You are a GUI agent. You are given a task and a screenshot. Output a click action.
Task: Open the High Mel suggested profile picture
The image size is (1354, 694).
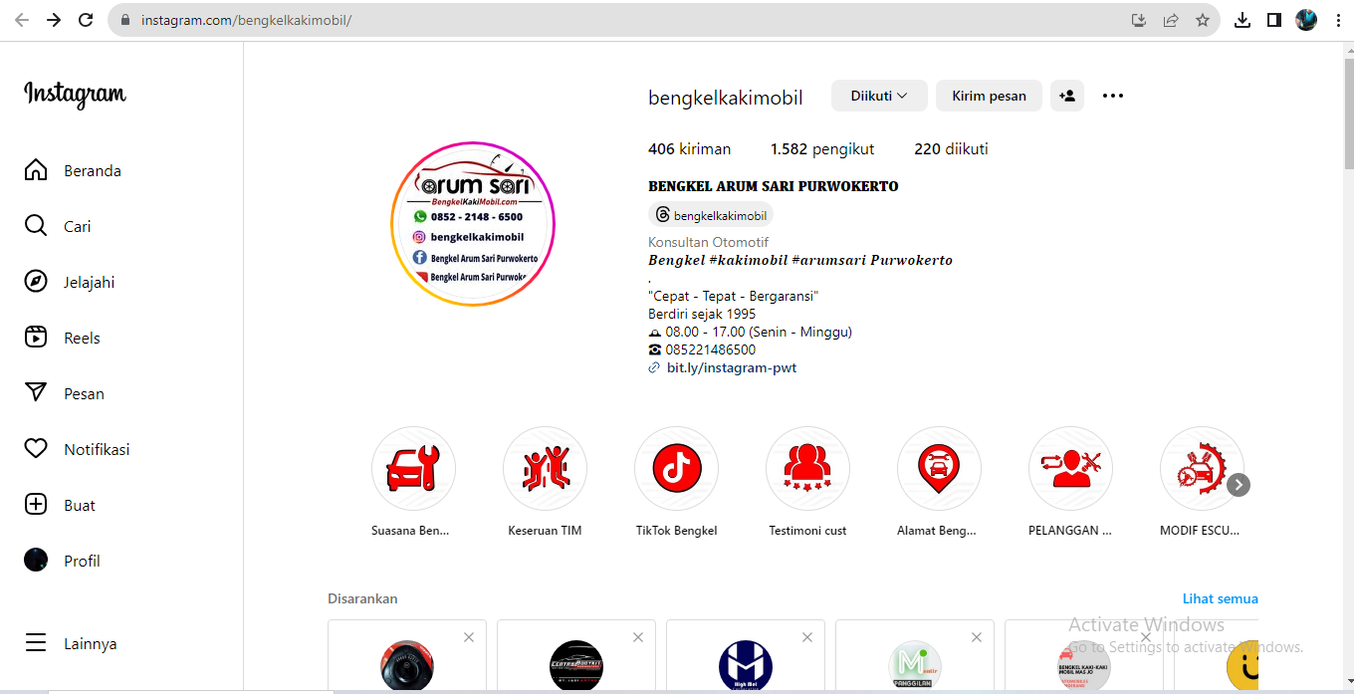coord(746,666)
